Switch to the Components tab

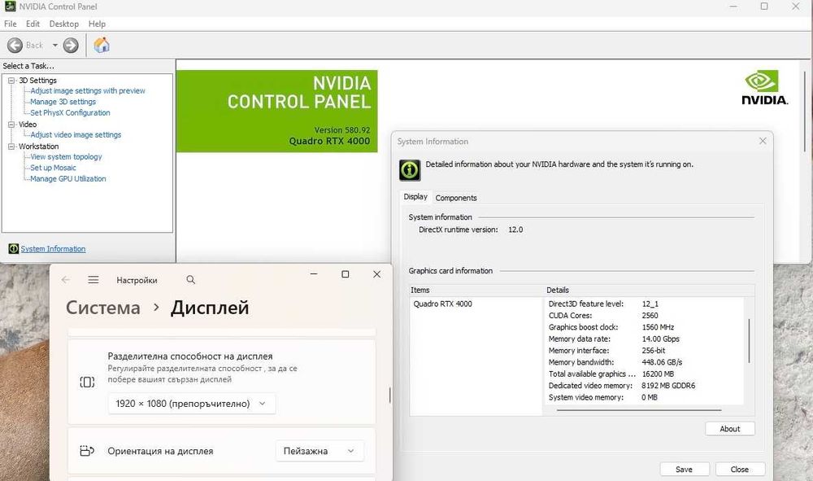pos(456,198)
